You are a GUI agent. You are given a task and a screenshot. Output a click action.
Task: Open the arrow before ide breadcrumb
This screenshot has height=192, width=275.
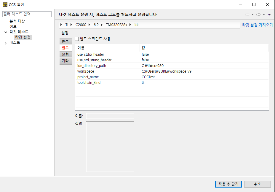point(130,25)
